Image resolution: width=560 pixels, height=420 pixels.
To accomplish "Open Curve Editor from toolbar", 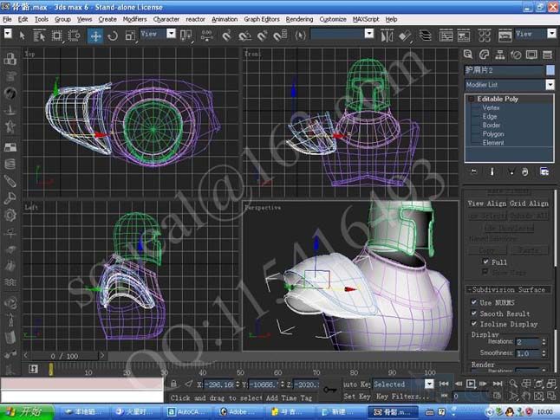I will pyautogui.click(x=446, y=36).
